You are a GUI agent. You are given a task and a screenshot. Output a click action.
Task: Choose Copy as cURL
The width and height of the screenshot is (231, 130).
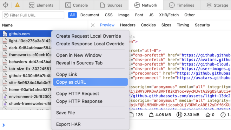point(90,82)
